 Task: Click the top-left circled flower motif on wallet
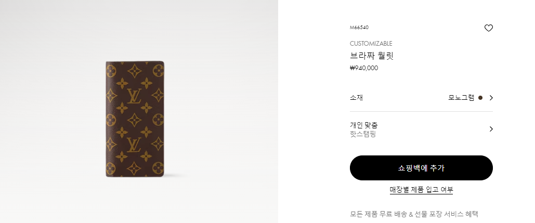point(111,71)
